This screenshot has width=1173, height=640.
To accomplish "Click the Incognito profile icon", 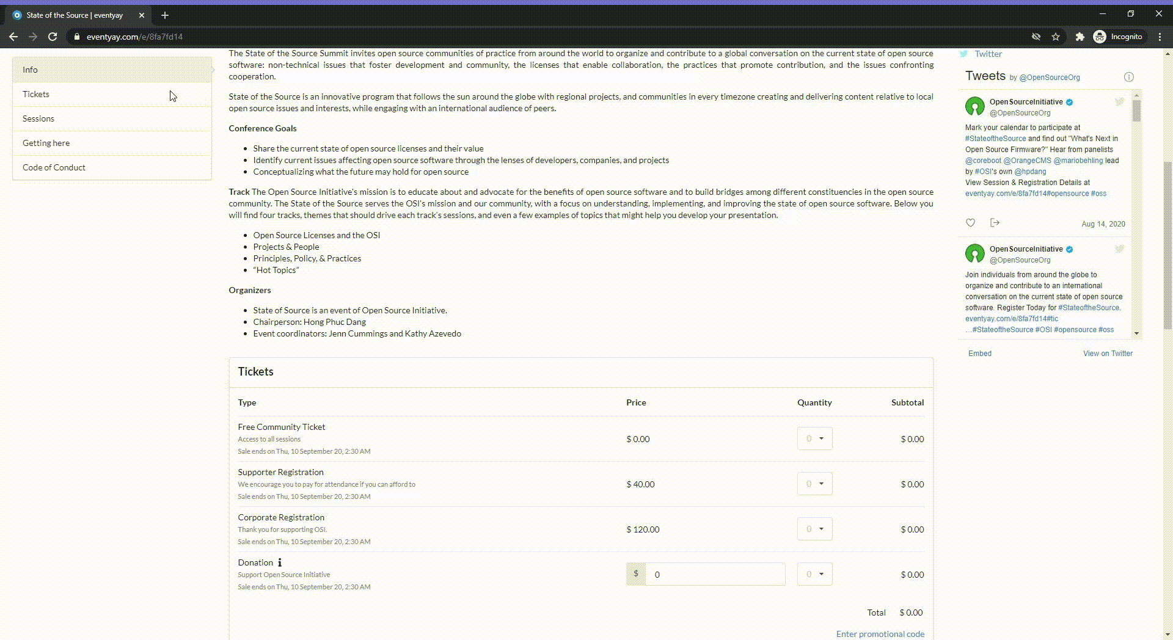I will 1100,37.
